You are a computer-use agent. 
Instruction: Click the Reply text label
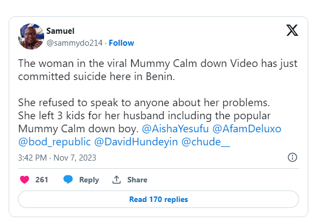[89, 180]
